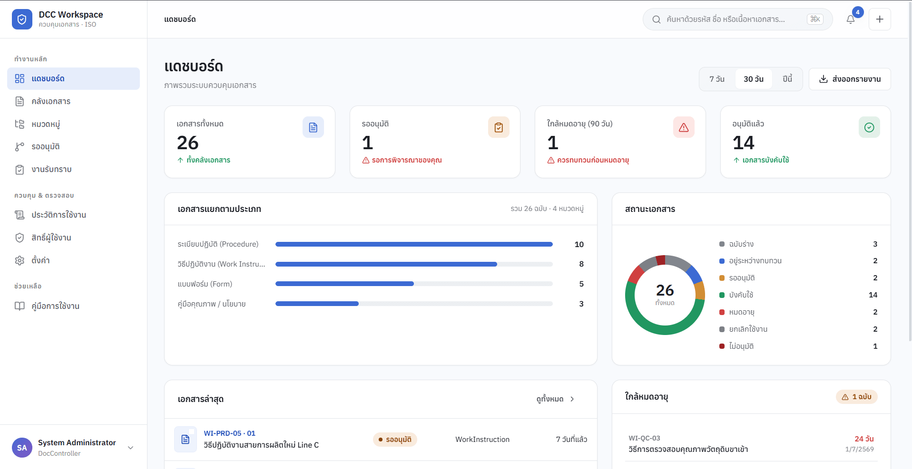912x469 pixels.
Task: Open expiring document WI-QC-03
Action: (x=751, y=444)
